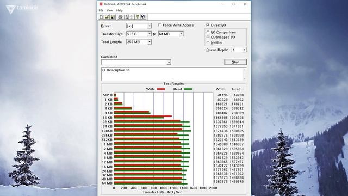Image resolution: width=348 pixels, height=196 pixels.
Task: Open the 64 MB transfer size dropdown
Action: point(181,34)
